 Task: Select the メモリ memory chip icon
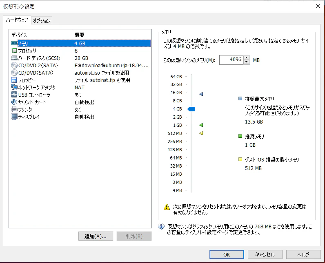point(14,43)
